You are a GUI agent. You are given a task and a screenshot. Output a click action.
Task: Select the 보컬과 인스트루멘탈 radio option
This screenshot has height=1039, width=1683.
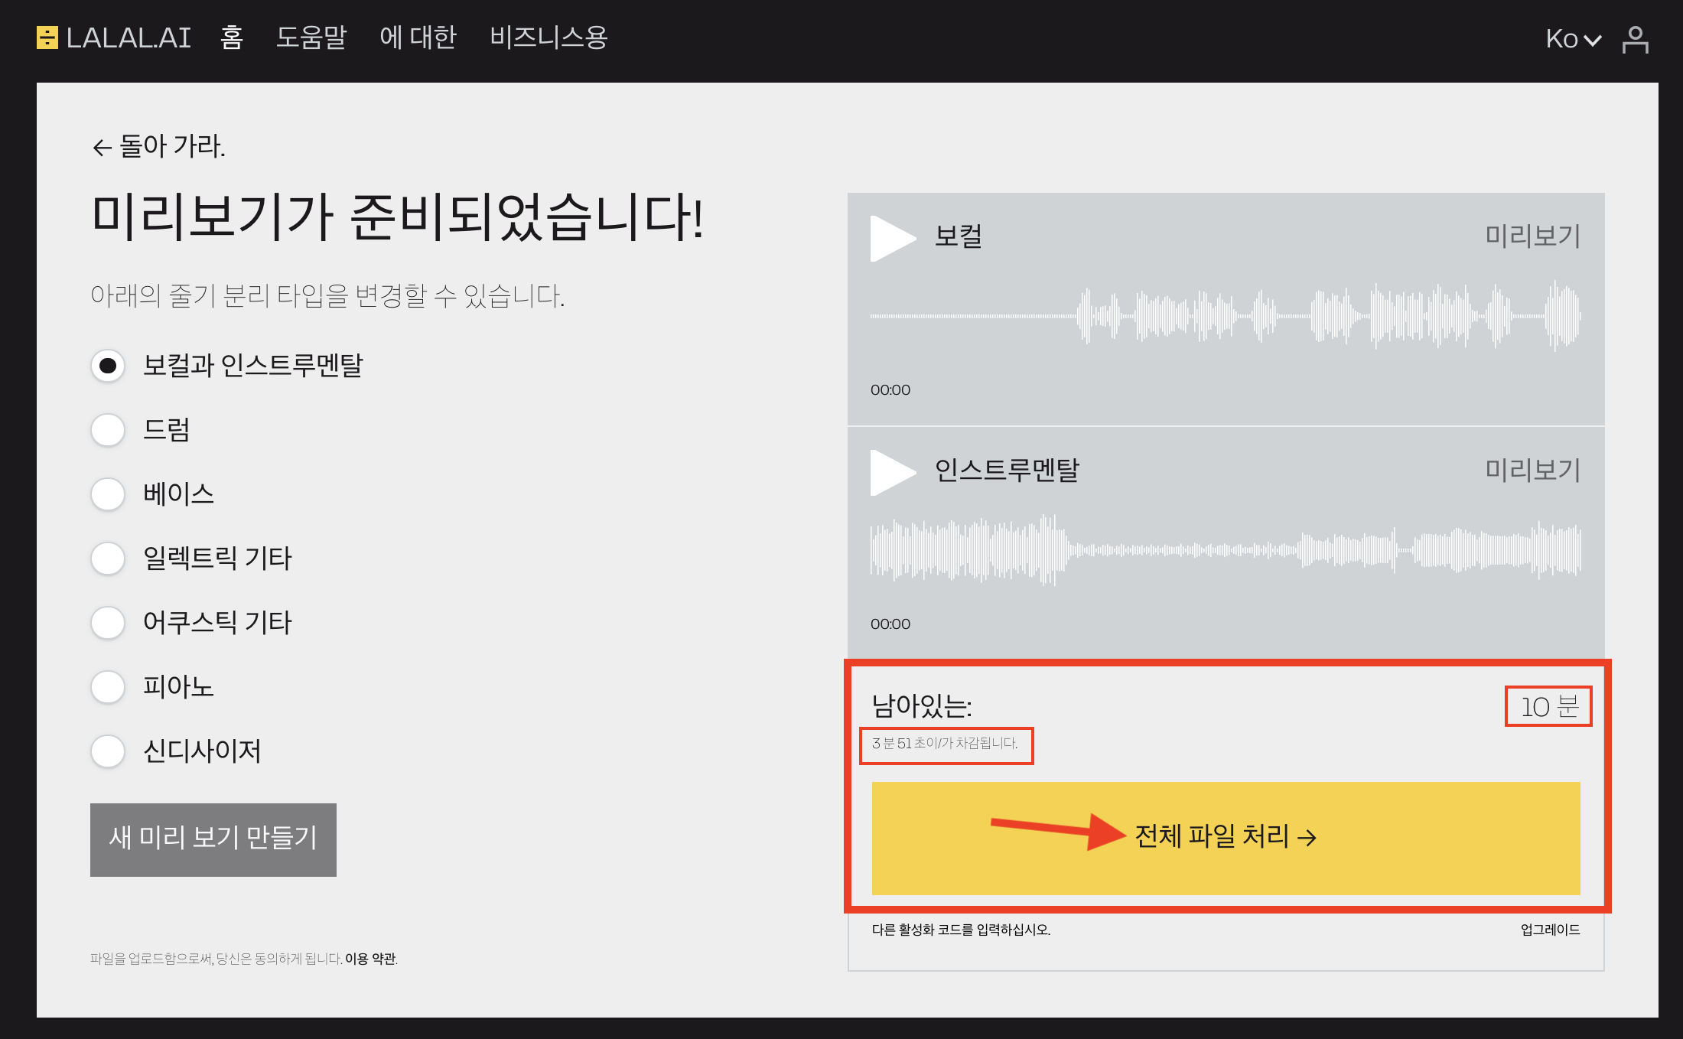108,366
